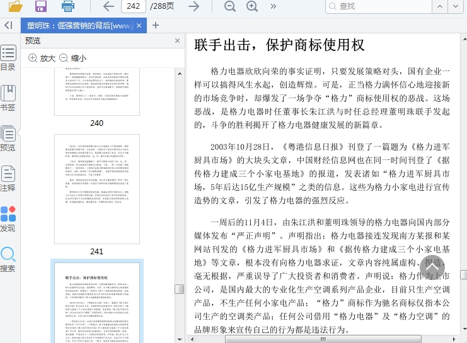Zoom out using the toolbar minus magnifier
The width and height of the screenshot is (467, 343).
pyautogui.click(x=230, y=6)
